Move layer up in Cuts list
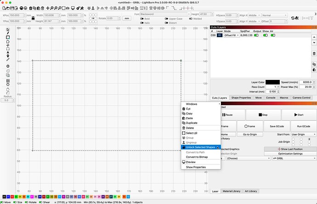This screenshot has width=317, height=204. point(314,37)
